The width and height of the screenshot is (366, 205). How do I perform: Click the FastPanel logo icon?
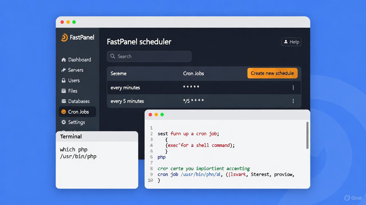[64, 38]
